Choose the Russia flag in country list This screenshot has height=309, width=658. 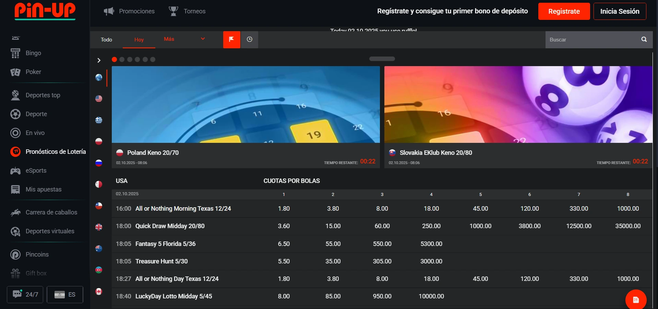coord(99,163)
